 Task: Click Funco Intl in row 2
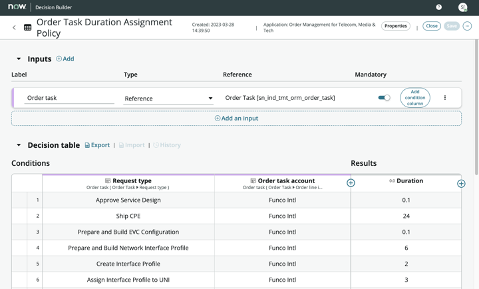pos(283,216)
